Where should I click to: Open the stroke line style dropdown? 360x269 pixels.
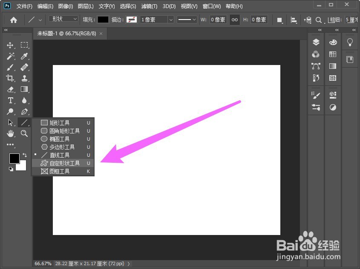click(187, 20)
